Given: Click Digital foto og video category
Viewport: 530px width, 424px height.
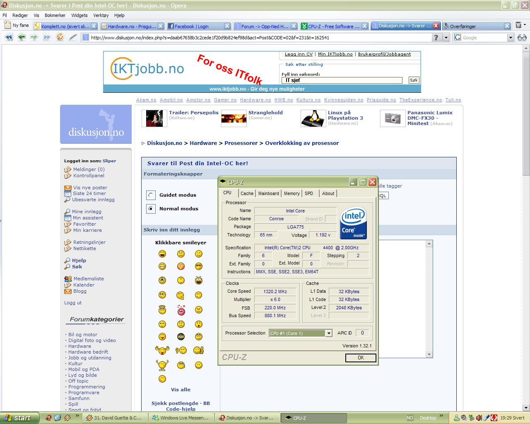Looking at the screenshot, I should pyautogui.click(x=92, y=340).
